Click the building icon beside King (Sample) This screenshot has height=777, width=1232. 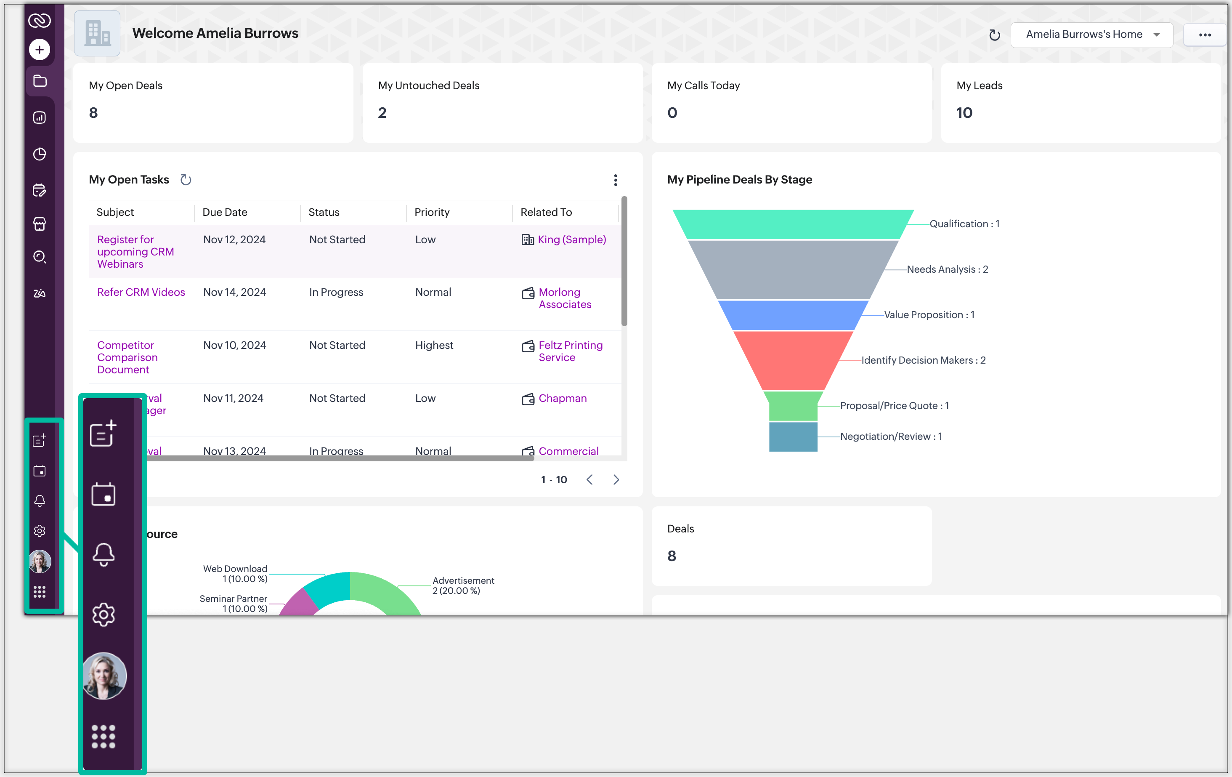click(528, 239)
